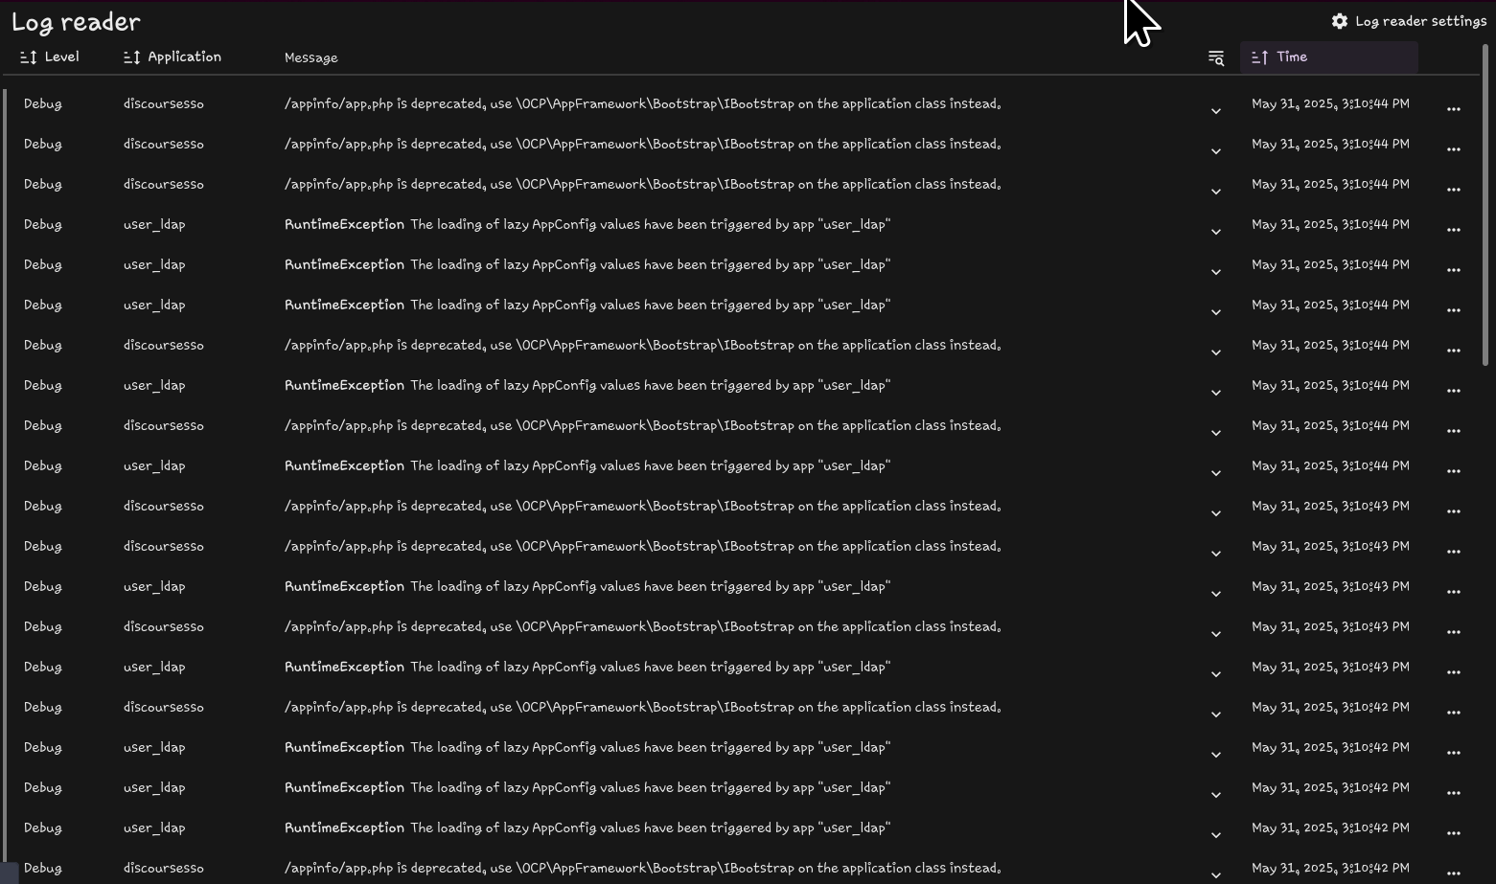
Task: Expand the topmost log entry's details chevron
Action: (1215, 111)
